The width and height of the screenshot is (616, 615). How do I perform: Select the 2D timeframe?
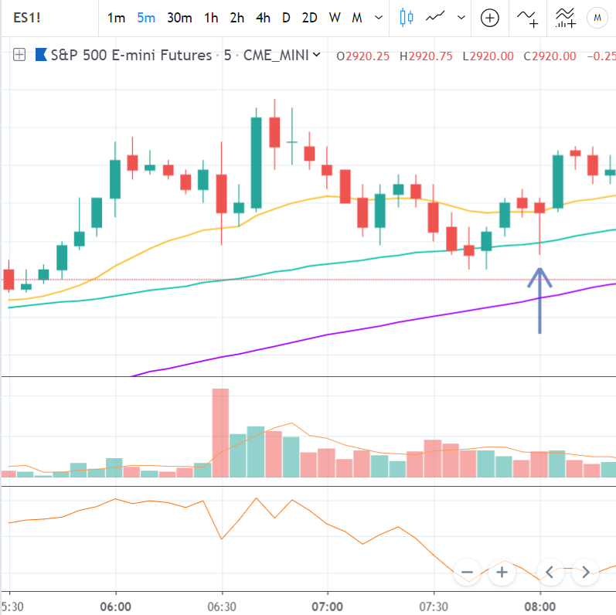310,18
